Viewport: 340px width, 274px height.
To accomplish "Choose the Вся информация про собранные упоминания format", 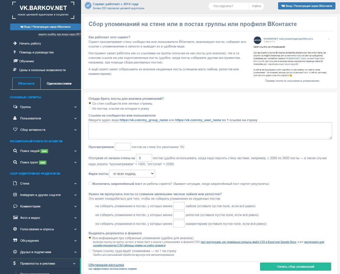I will tap(90, 238).
